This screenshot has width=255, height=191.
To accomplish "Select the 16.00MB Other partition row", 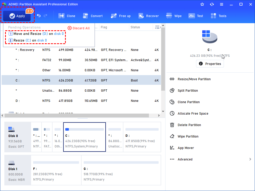I will pyautogui.click(x=81, y=70).
